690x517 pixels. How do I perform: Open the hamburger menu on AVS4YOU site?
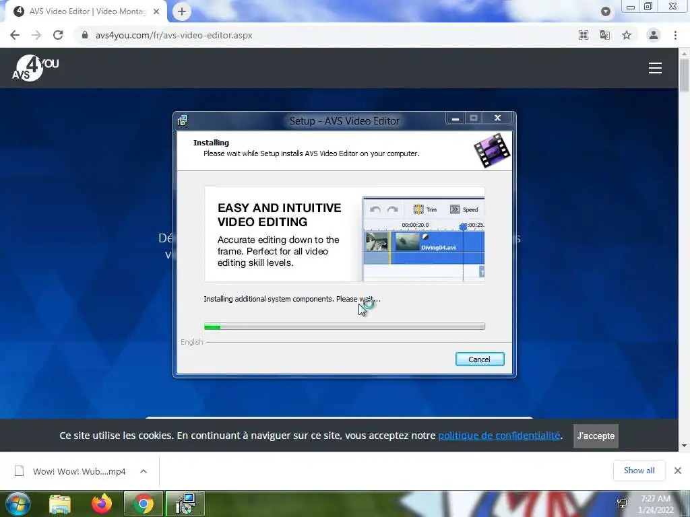(655, 68)
